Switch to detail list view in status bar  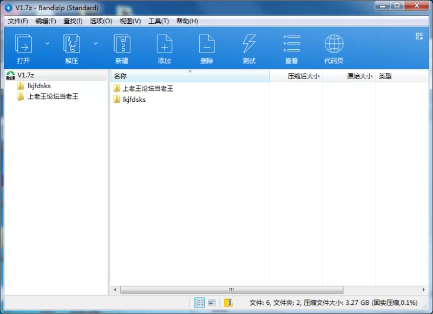199,303
